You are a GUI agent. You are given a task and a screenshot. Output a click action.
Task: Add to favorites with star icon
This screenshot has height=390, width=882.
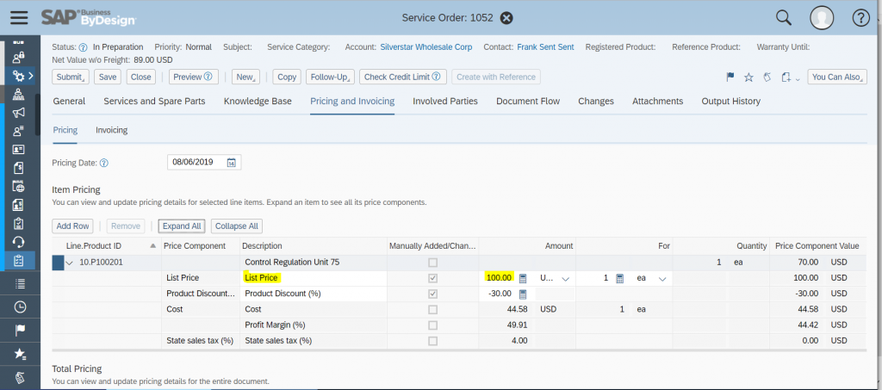point(748,77)
